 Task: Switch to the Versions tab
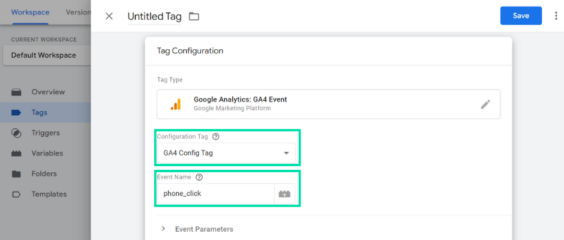(x=78, y=12)
